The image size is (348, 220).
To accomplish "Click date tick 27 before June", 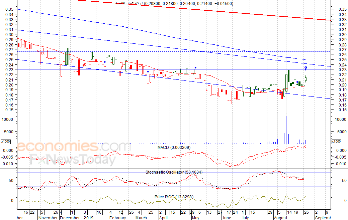I will (220, 212).
